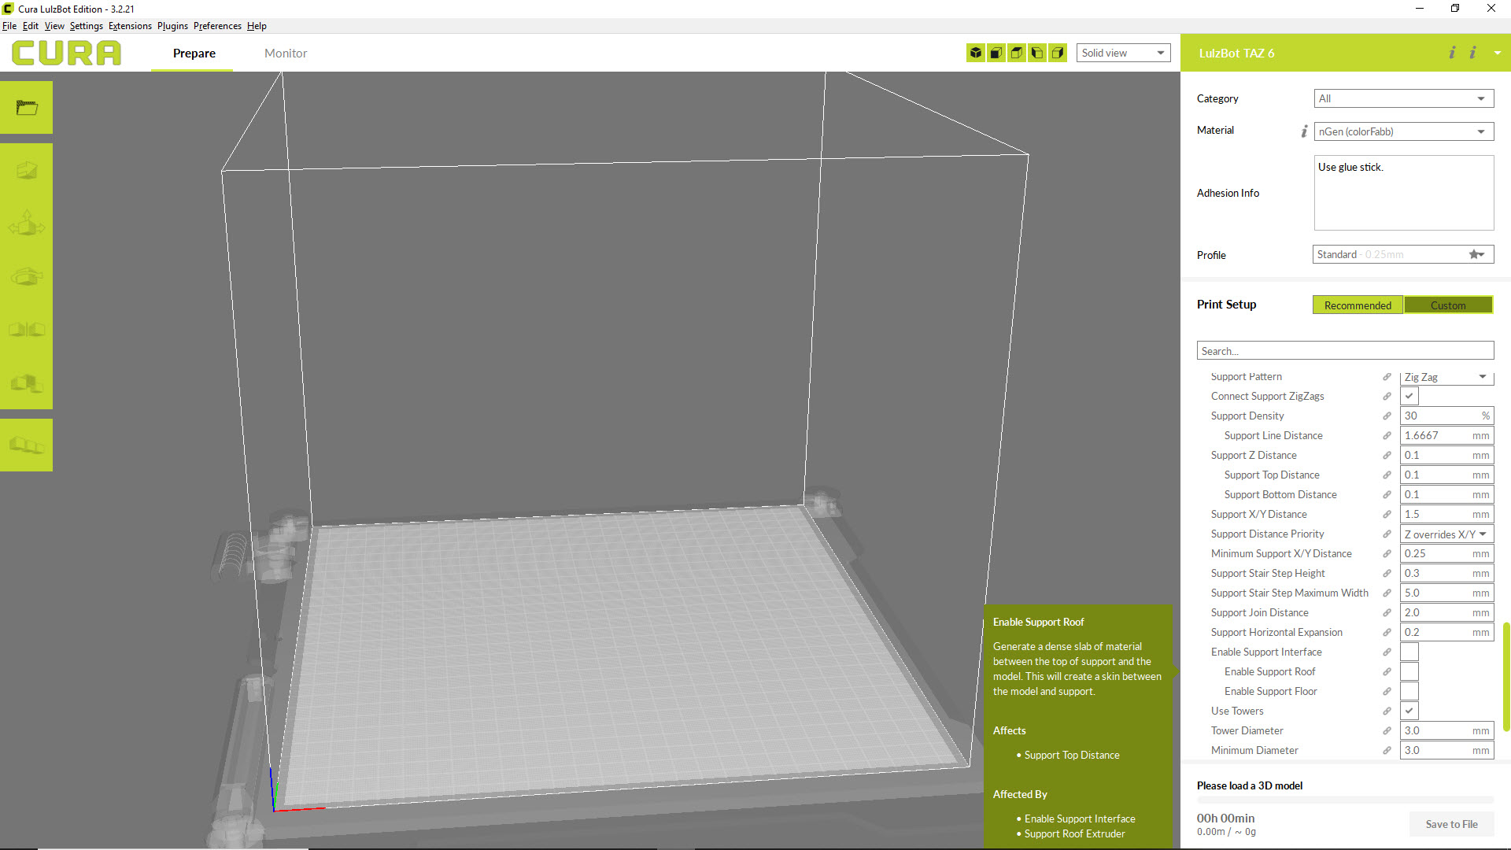Uncheck Connect Support ZigZags checkbox
Viewport: 1511px width, 850px height.
(1409, 396)
